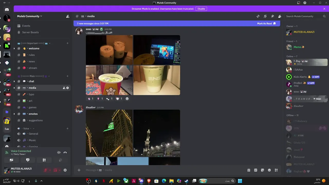The height and width of the screenshot is (185, 329).
Task: Toggle member list visibility
Action: 280,16
